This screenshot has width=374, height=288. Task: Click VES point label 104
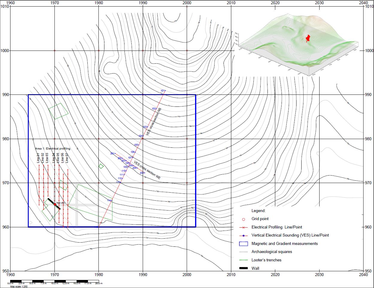141,136
